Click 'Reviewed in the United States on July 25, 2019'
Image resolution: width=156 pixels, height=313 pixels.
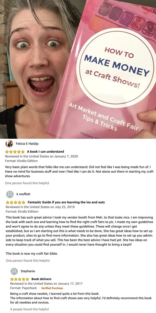(40, 207)
